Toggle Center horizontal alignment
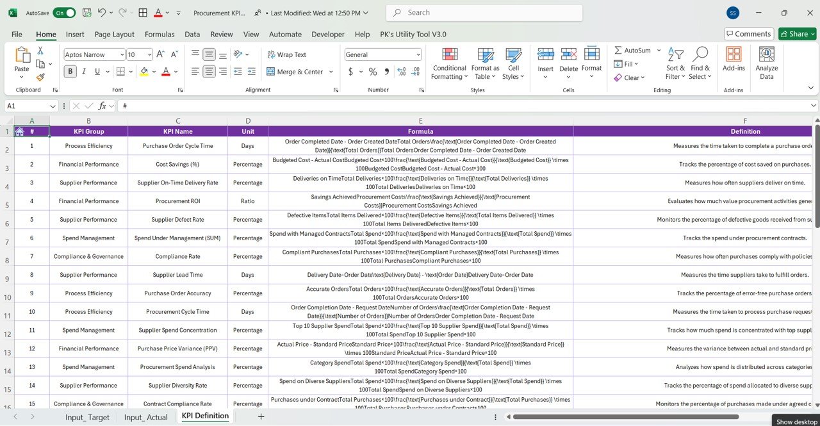The image size is (820, 426). pyautogui.click(x=209, y=72)
